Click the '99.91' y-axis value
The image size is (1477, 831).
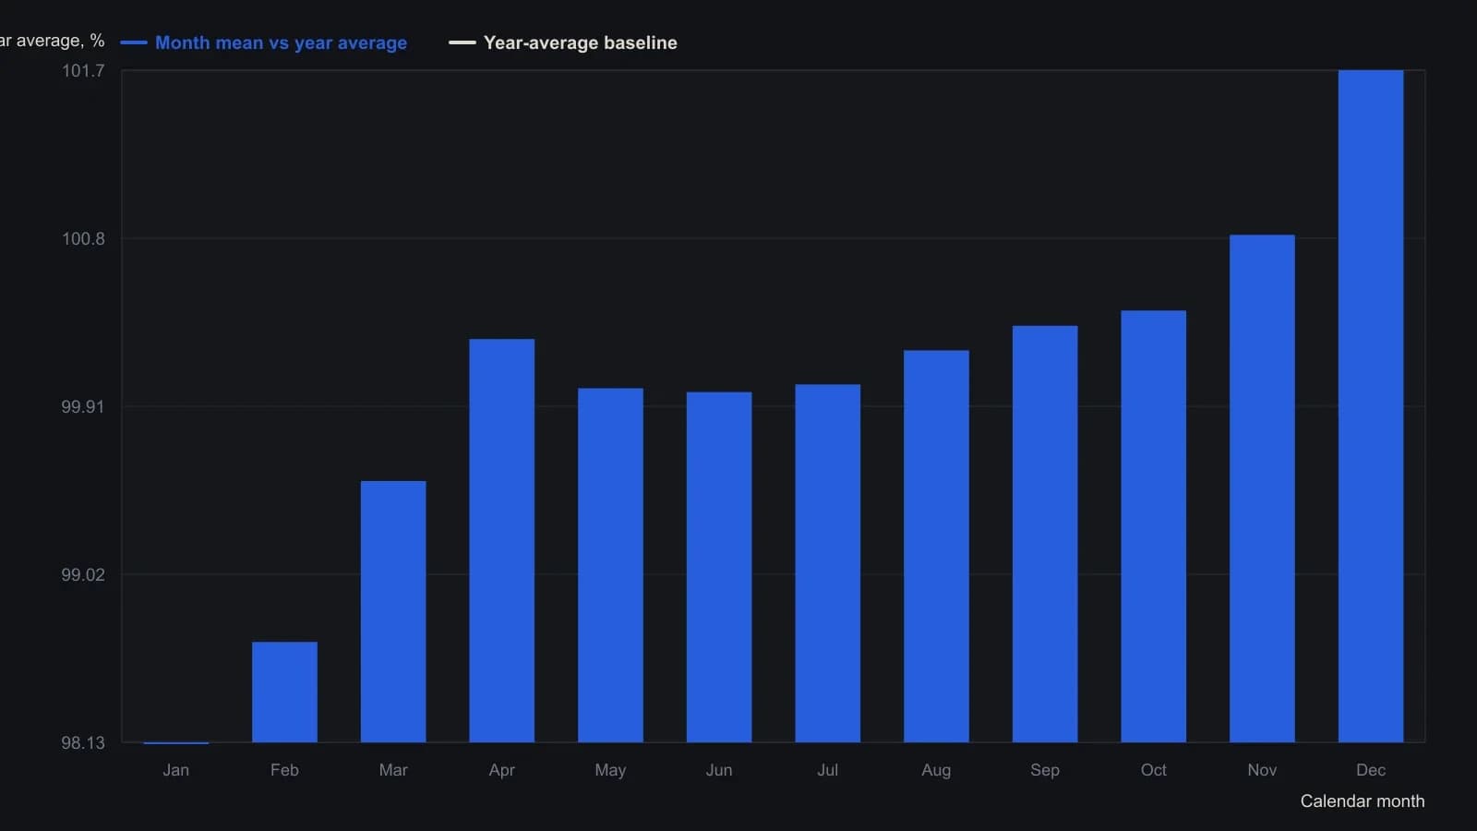83,407
